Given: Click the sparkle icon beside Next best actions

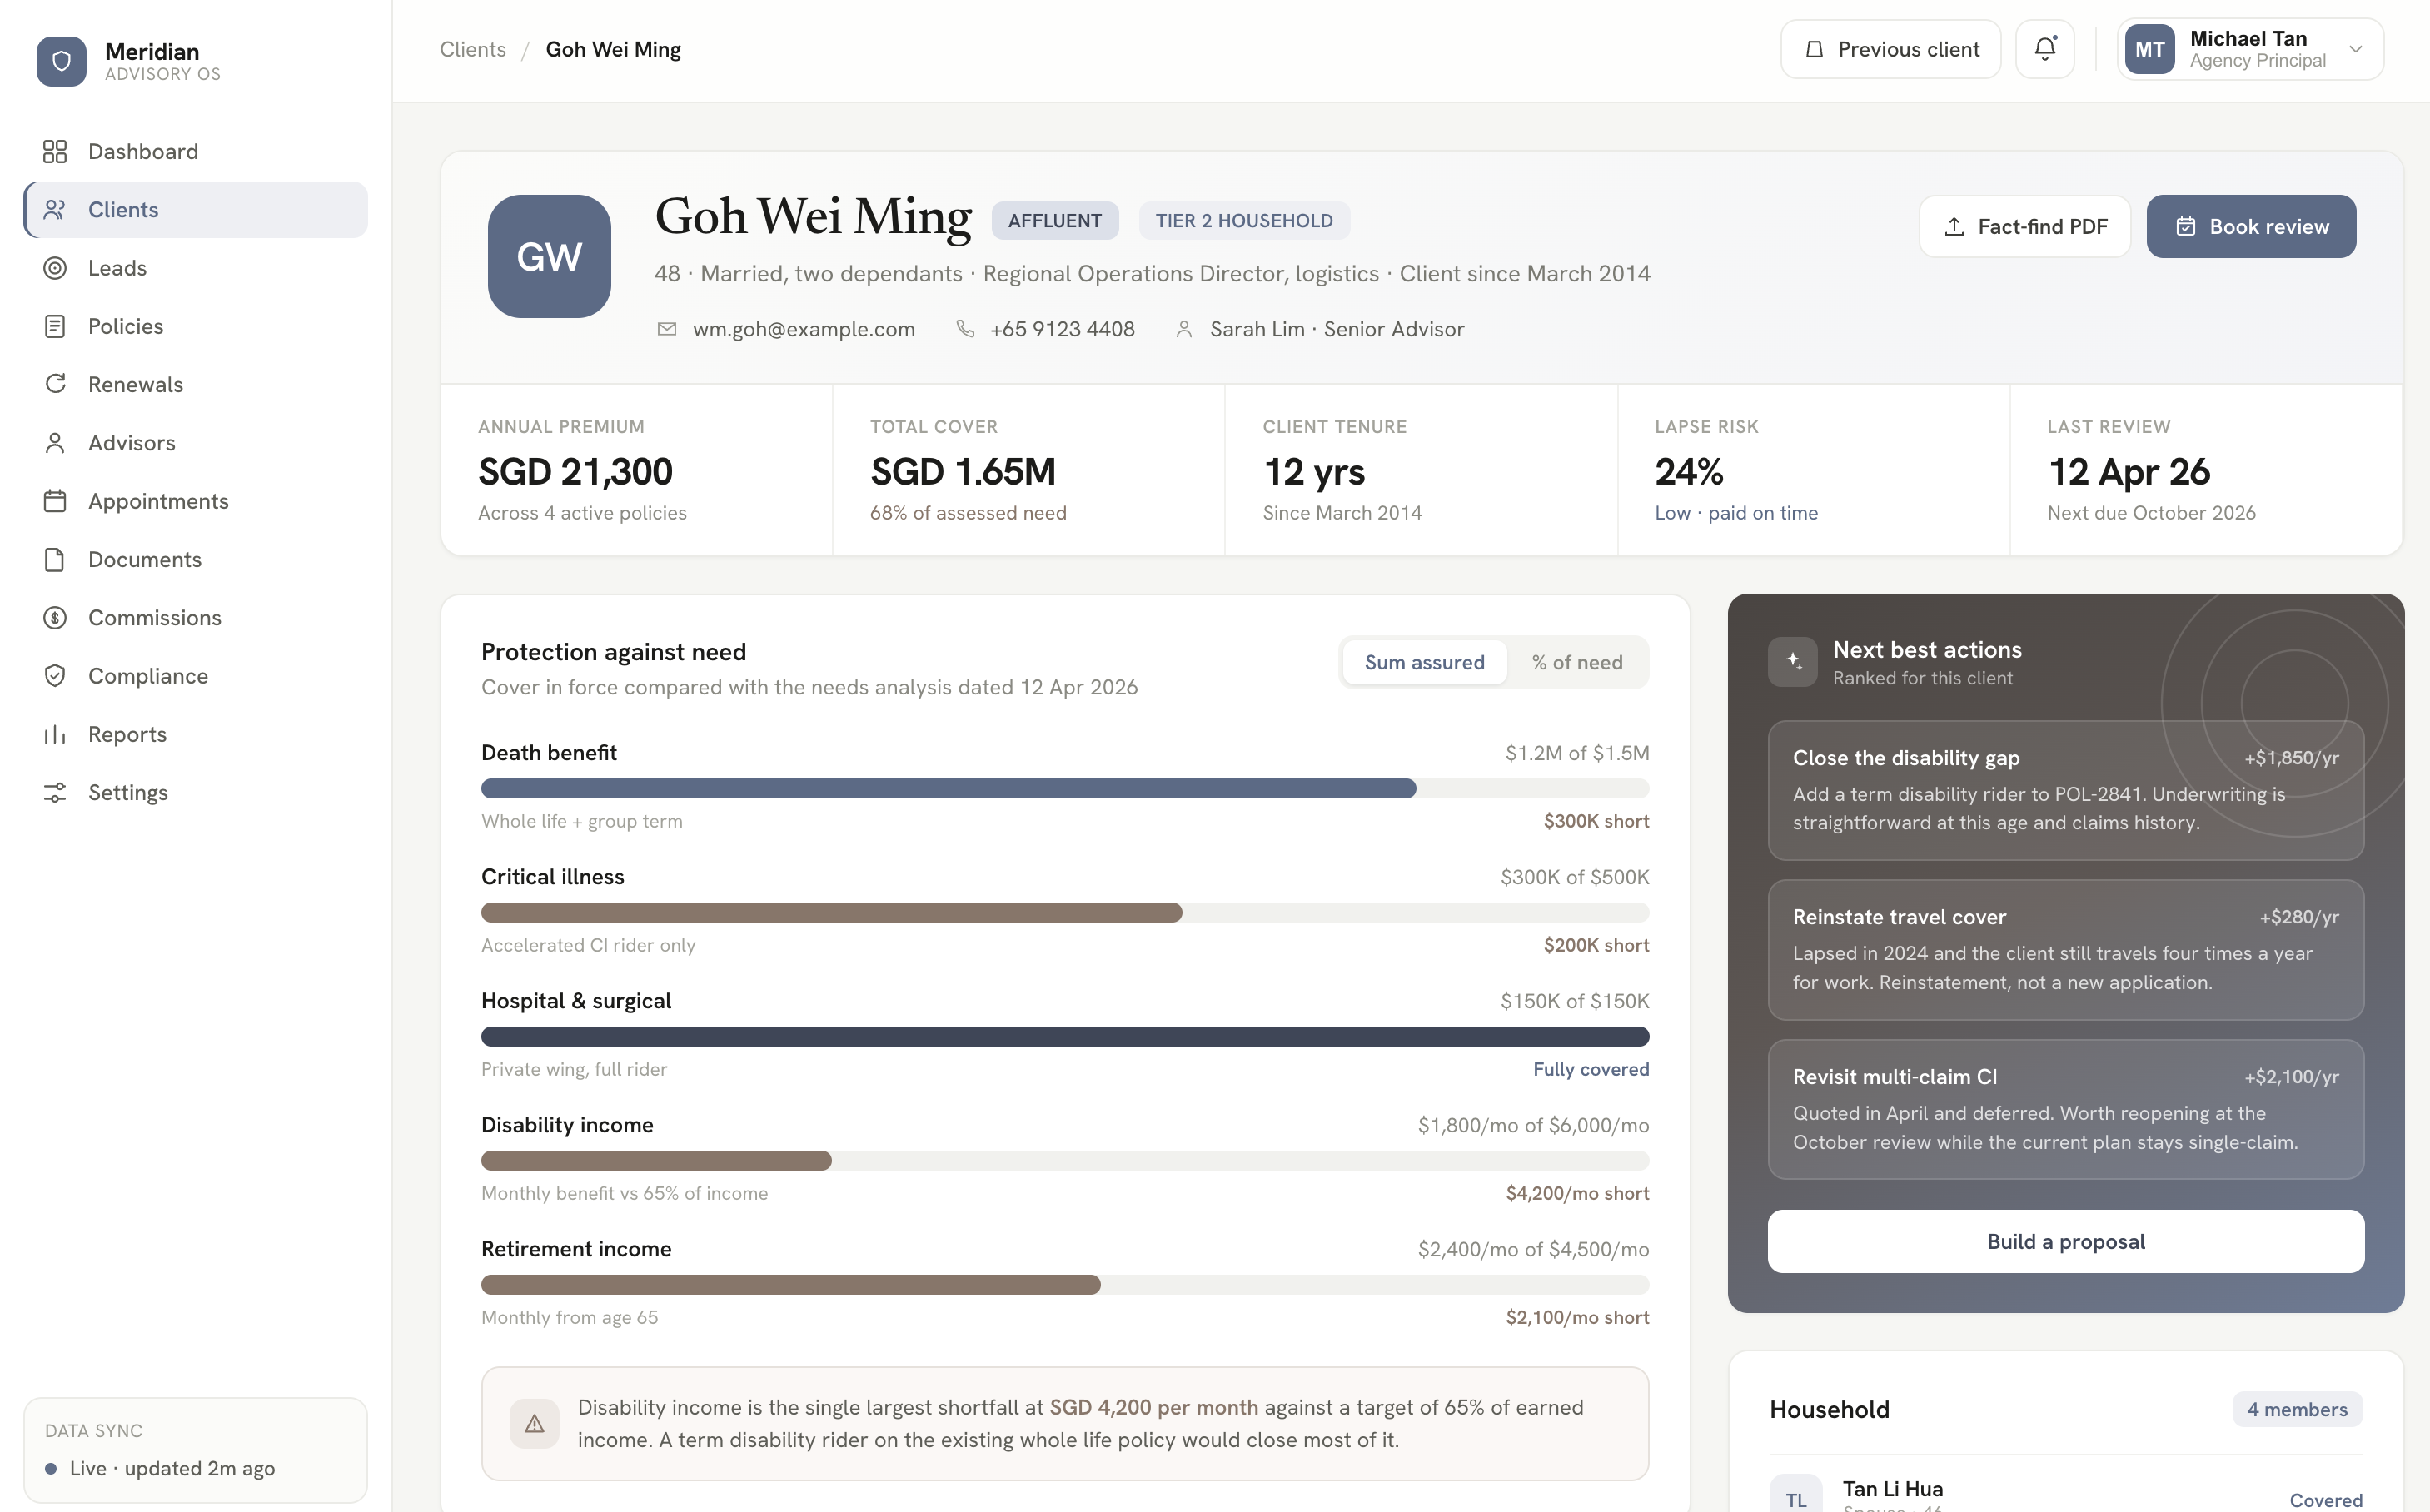Looking at the screenshot, I should tap(1793, 662).
